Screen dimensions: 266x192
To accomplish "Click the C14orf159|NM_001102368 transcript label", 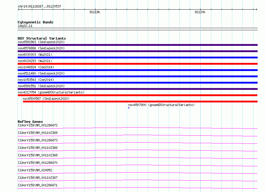I will coord(38,155).
